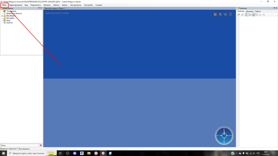Click the eye visibility button in viewport

click(x=215, y=14)
